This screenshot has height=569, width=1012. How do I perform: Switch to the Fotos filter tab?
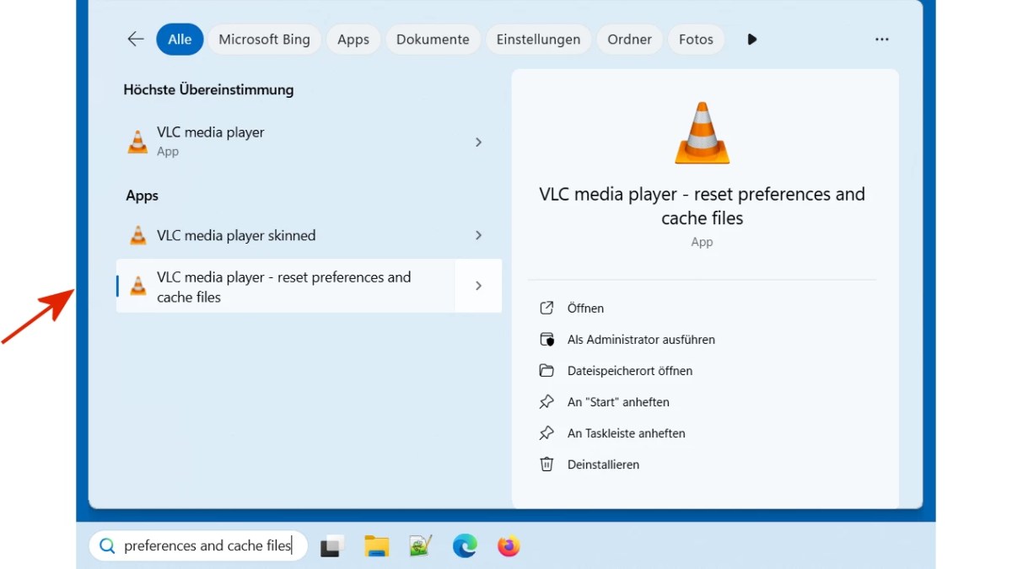click(696, 39)
